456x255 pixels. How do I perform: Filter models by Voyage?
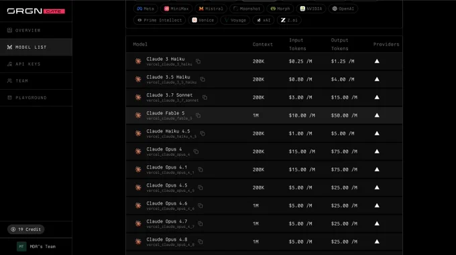coord(235,20)
